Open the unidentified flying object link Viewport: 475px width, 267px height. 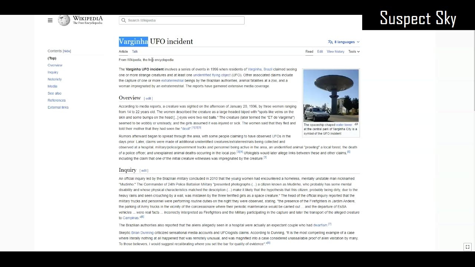[212, 75]
